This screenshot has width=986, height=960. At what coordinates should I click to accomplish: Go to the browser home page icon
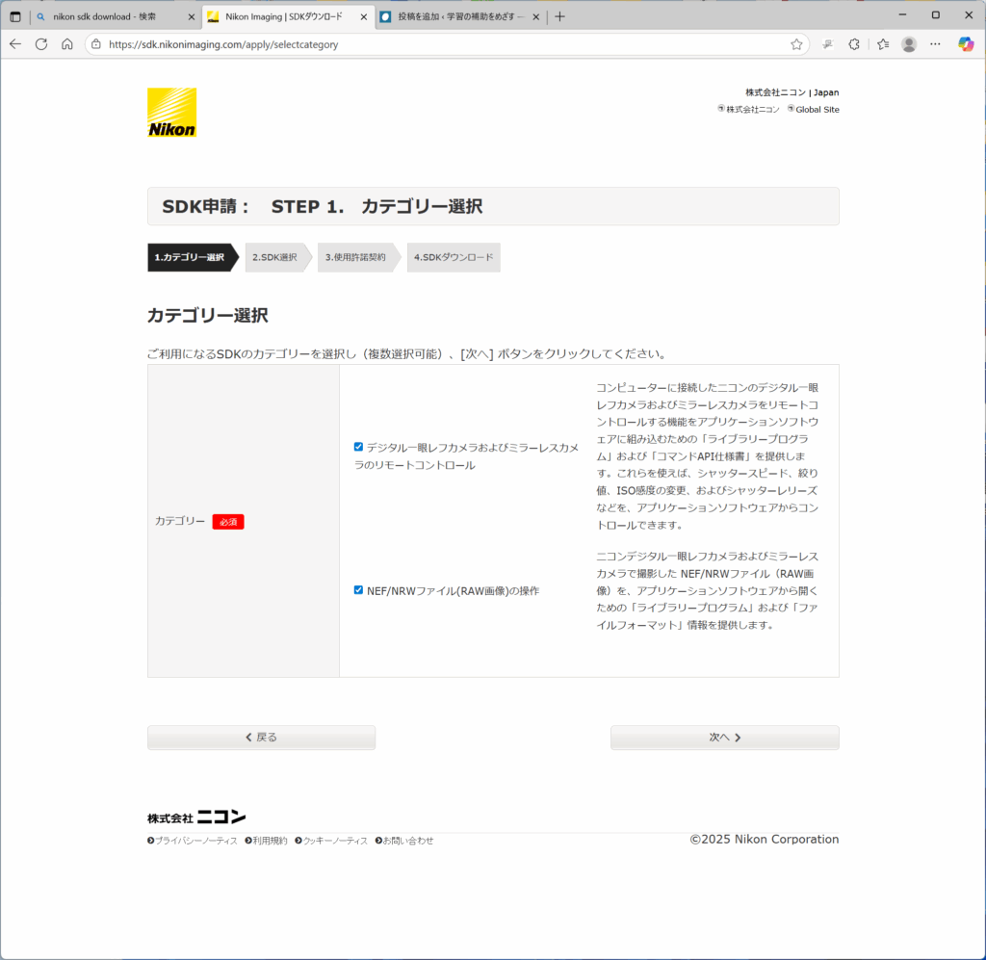coord(67,44)
